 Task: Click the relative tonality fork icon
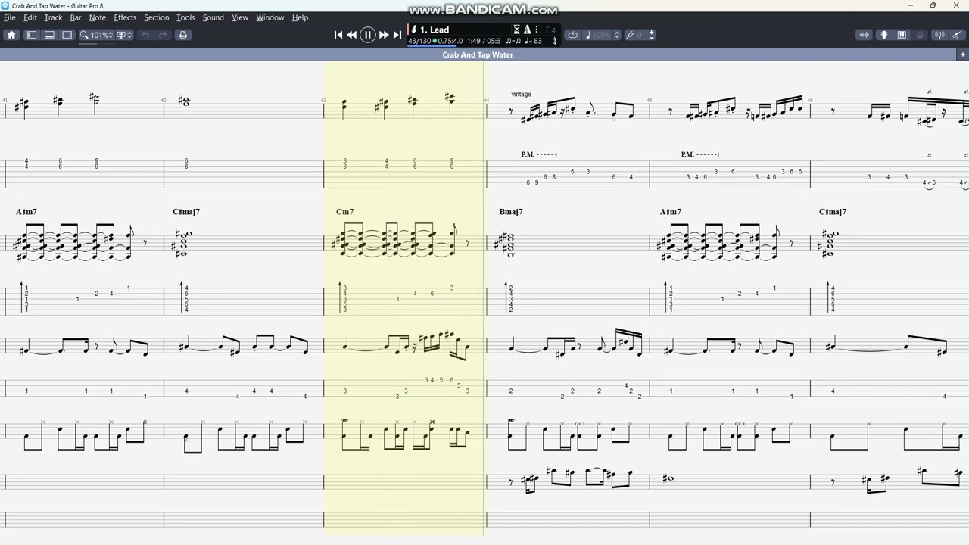[631, 35]
